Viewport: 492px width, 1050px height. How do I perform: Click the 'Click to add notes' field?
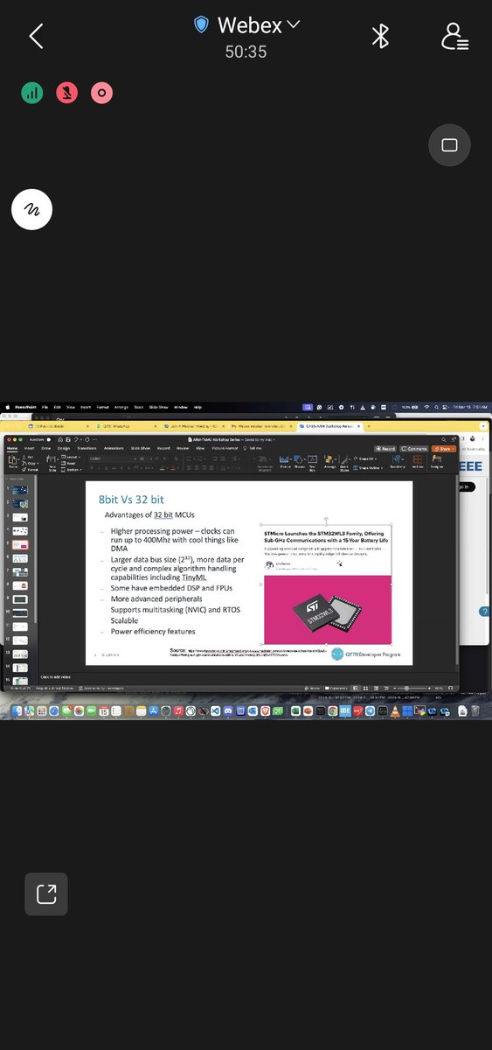57,677
